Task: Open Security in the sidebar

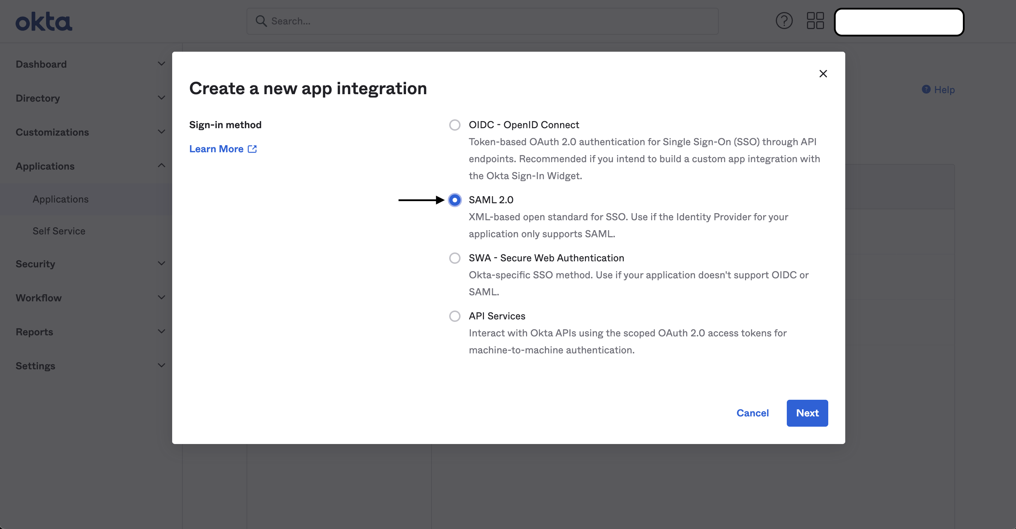Action: (35, 264)
